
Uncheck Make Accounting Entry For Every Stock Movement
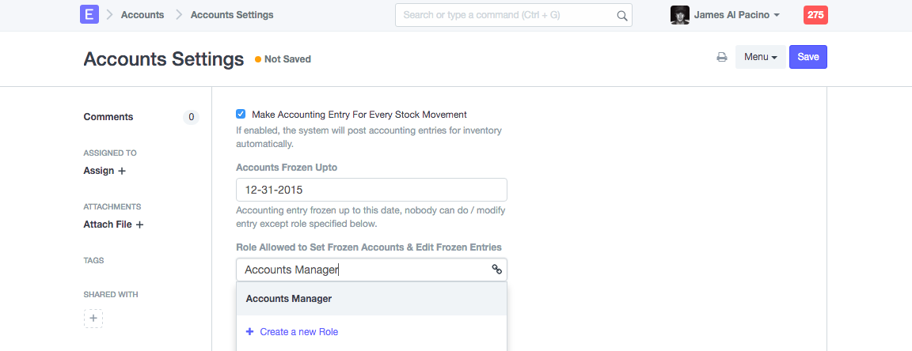pyautogui.click(x=241, y=114)
